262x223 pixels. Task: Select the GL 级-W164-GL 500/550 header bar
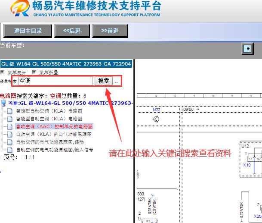point(66,64)
